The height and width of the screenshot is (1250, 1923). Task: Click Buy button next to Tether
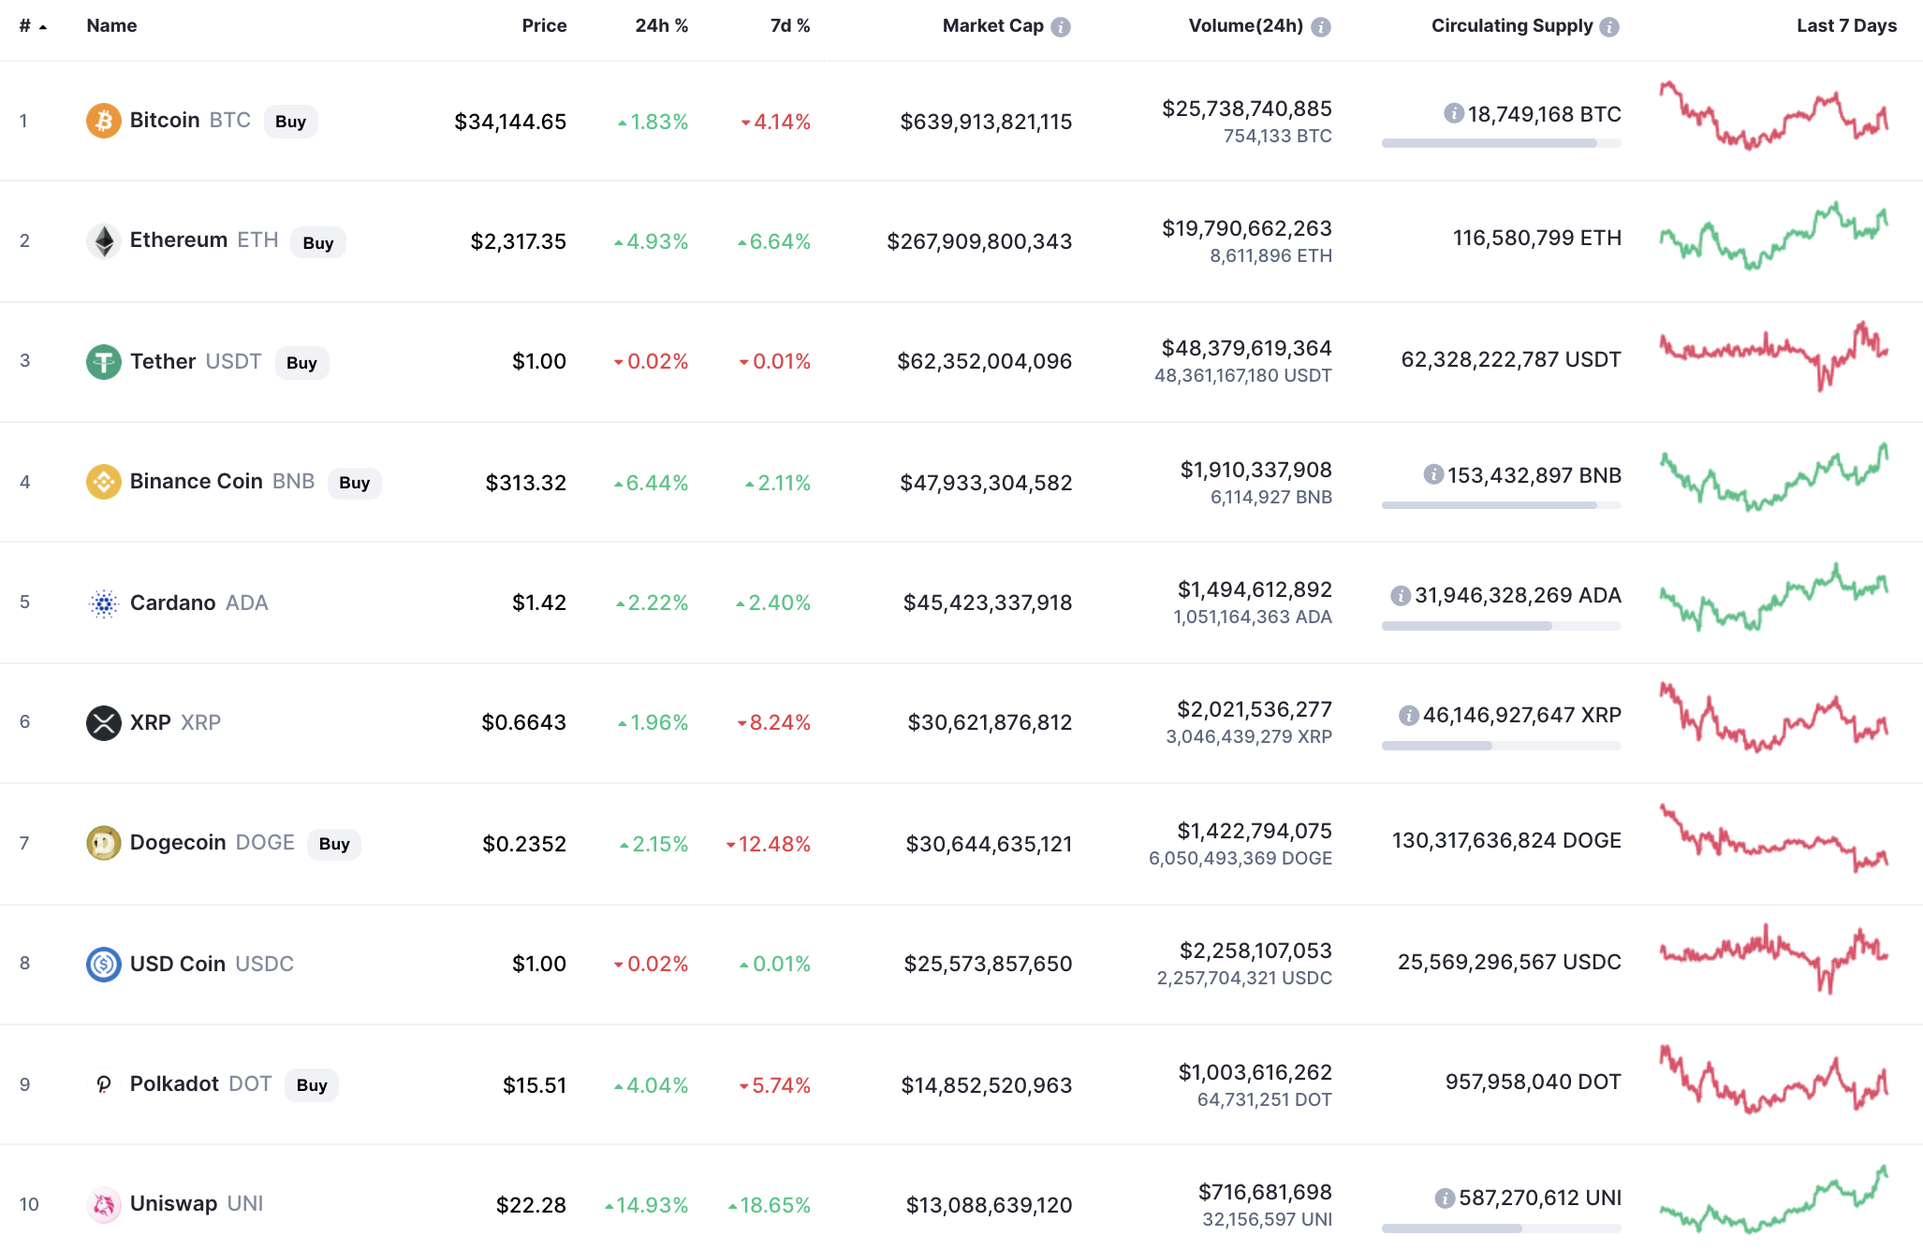tap(301, 363)
